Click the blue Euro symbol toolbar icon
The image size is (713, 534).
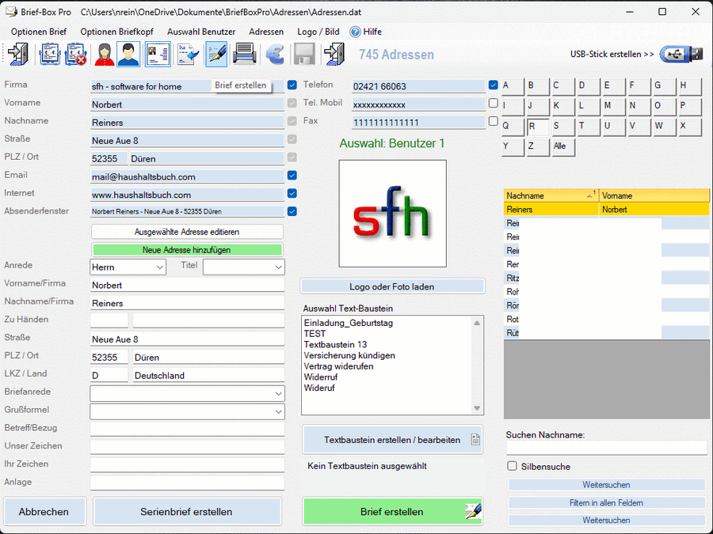pyautogui.click(x=275, y=54)
